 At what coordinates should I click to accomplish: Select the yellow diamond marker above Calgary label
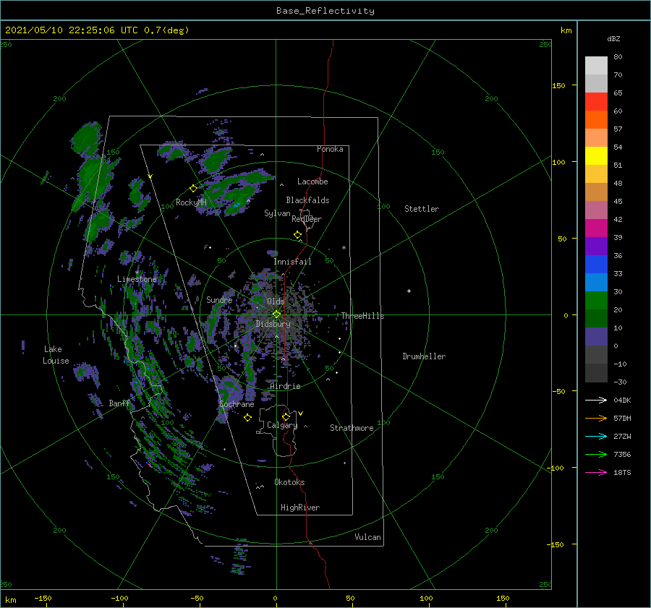pyautogui.click(x=286, y=416)
